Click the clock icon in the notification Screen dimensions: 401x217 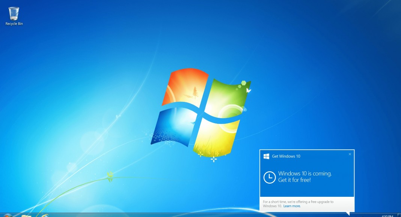[x=269, y=177]
